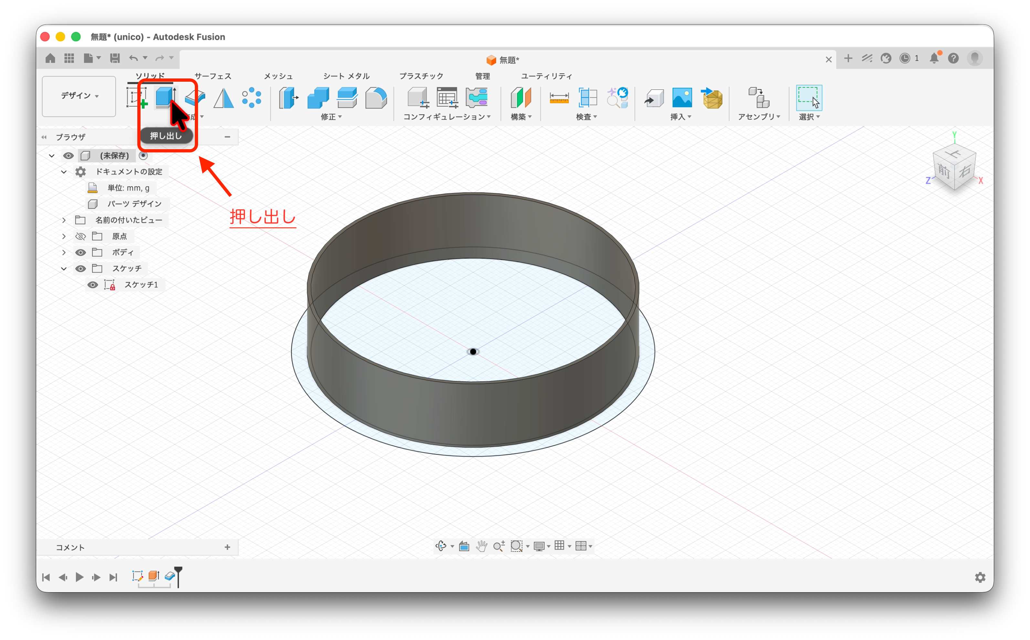Select the Loft triangle tool icon
Image resolution: width=1030 pixels, height=640 pixels.
pyautogui.click(x=224, y=98)
